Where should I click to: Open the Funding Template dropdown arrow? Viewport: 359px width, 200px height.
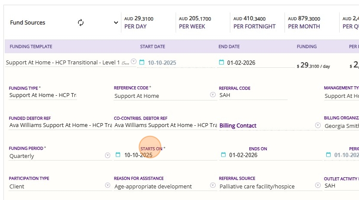click(133, 62)
